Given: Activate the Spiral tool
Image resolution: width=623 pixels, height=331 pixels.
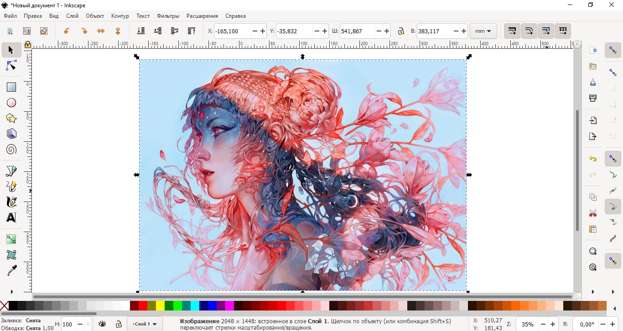Looking at the screenshot, I should [x=11, y=150].
